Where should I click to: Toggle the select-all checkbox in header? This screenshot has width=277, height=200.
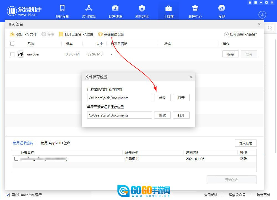point(12,44)
